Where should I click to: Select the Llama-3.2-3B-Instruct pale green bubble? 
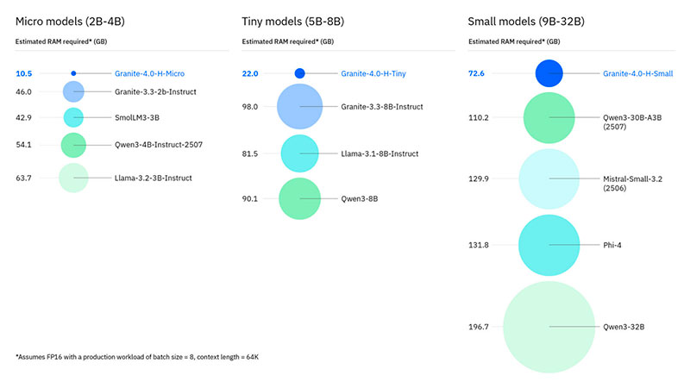73,178
